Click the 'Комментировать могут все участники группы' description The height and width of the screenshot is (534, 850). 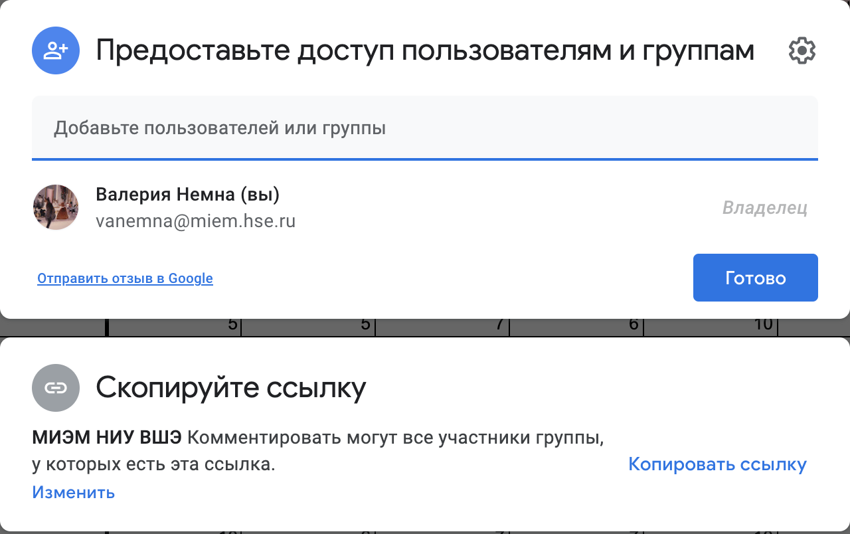point(396,438)
